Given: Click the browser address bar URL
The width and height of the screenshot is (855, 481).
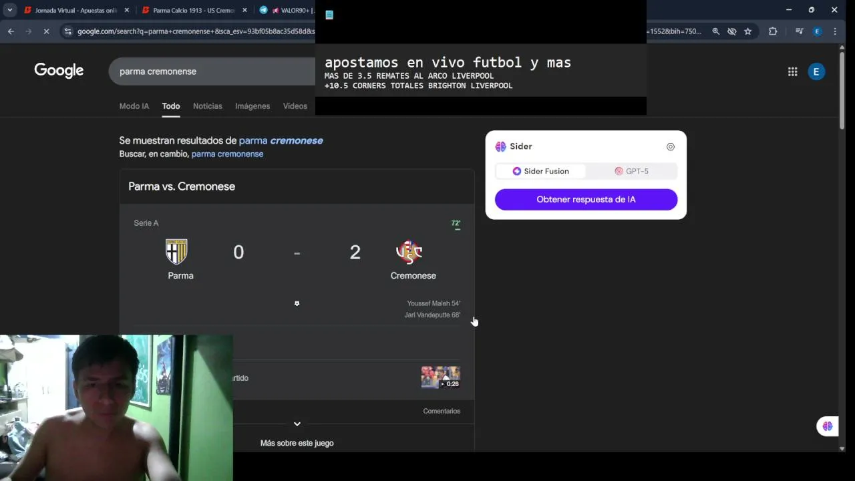Looking at the screenshot, I should tap(196, 31).
